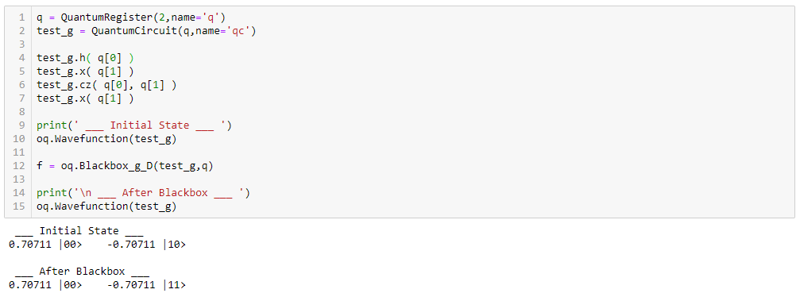Click line number 15 in the gutter
The image size is (800, 297).
(19, 206)
